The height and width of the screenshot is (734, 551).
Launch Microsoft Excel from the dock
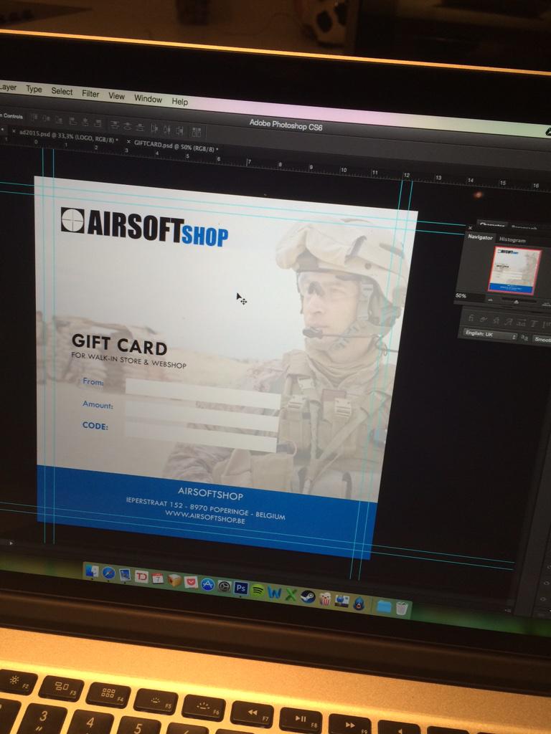tap(291, 594)
